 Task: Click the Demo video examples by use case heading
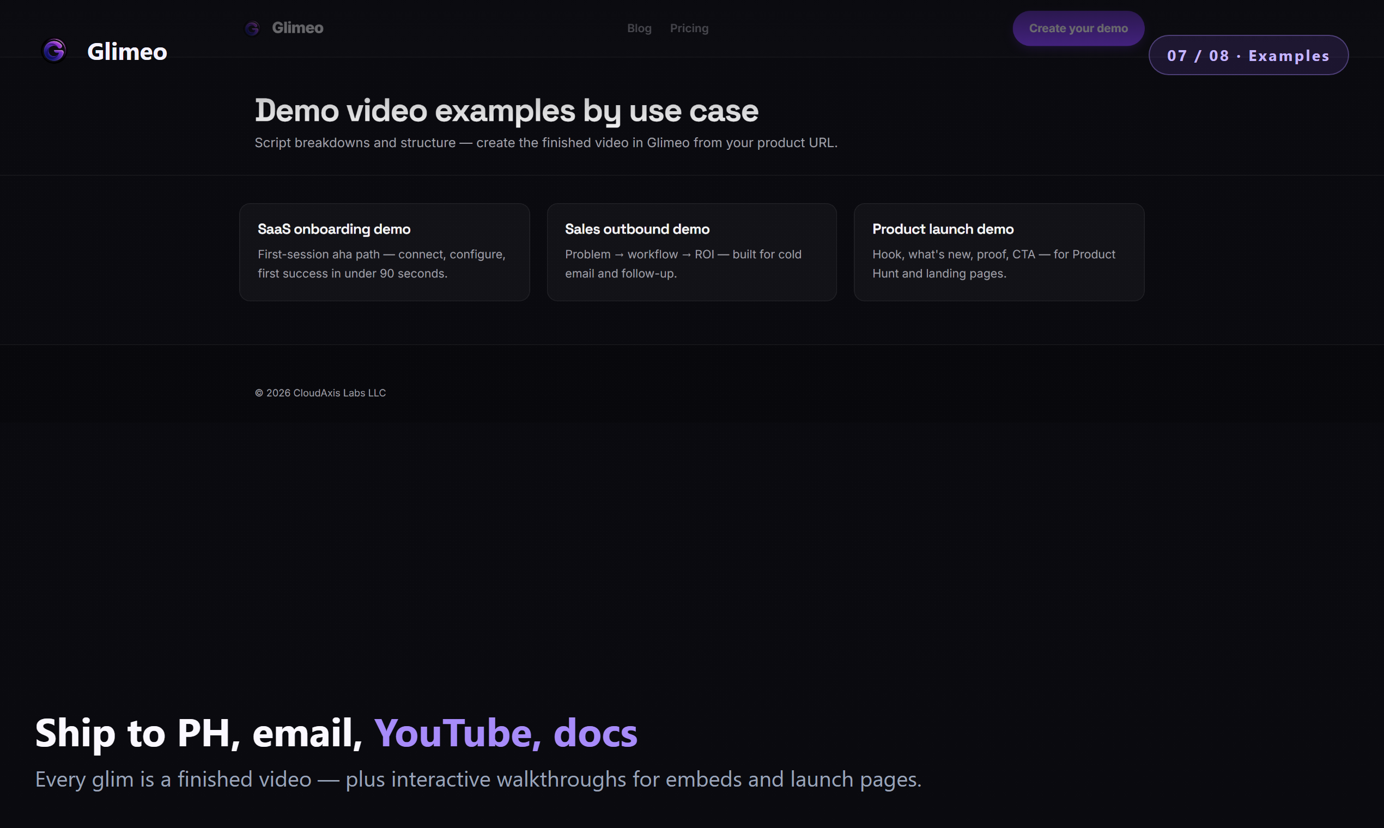[x=507, y=111]
